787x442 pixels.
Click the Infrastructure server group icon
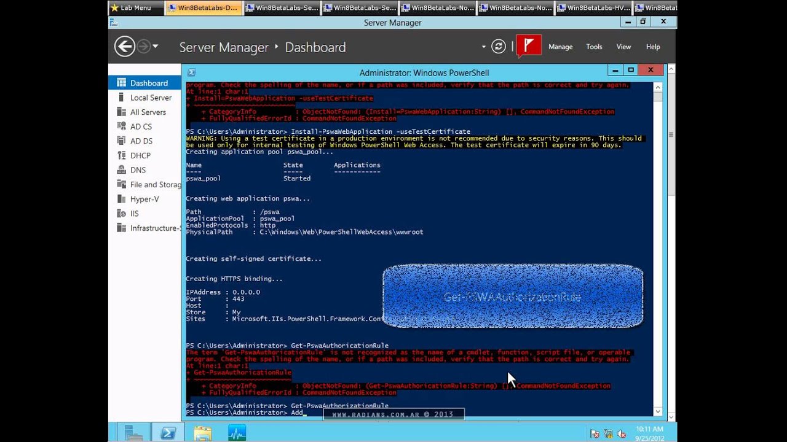(121, 228)
